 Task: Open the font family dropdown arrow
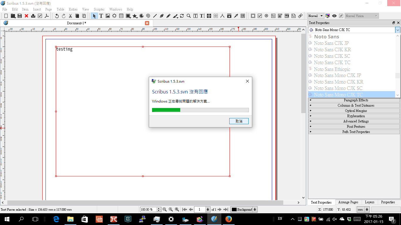397,30
